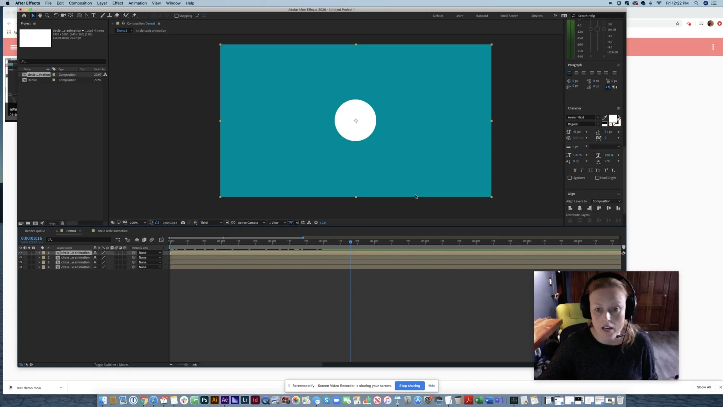The image size is (723, 407).
Task: Select the Pen tool
Action: [87, 15]
